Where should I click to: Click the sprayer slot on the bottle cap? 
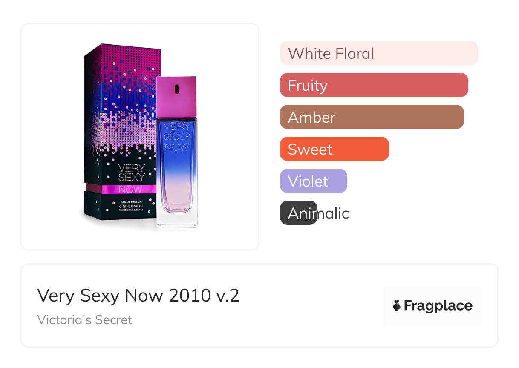[176, 89]
